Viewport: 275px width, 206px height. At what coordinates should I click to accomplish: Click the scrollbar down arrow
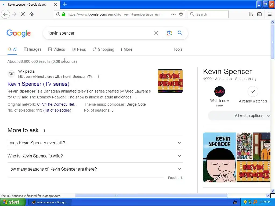pos(273,191)
